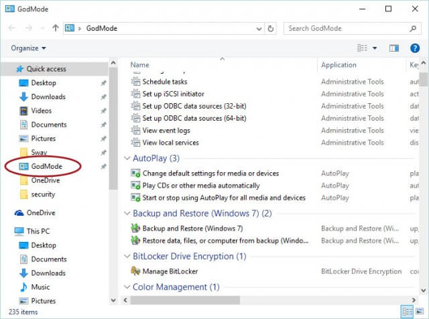Open the Sway folder in sidebar
429x319 pixels.
click(39, 152)
